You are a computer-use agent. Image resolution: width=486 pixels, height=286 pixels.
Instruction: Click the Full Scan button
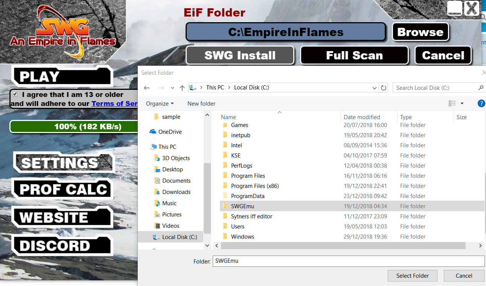click(354, 55)
